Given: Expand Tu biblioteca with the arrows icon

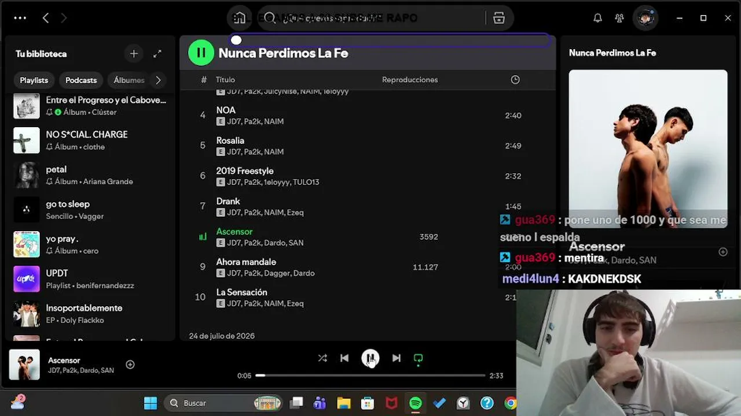Looking at the screenshot, I should 157,54.
